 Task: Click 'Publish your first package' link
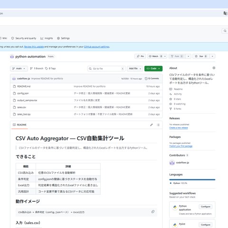181,146
